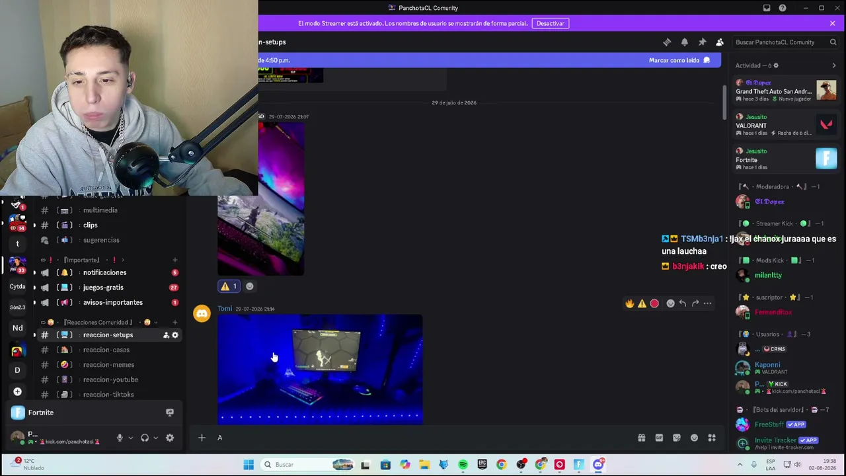Viewport: 846px width, 476px height.
Task: Open microphone input options dropdown
Action: pyautogui.click(x=130, y=438)
